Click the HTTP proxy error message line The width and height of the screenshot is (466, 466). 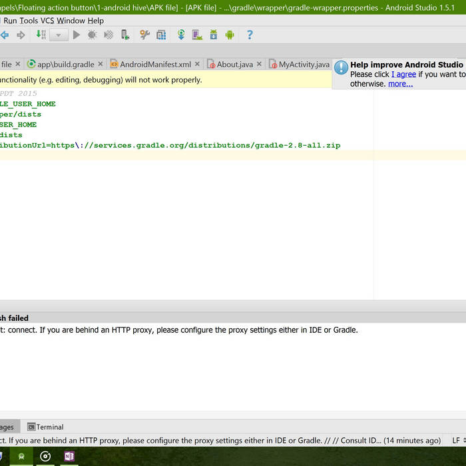tap(179, 330)
